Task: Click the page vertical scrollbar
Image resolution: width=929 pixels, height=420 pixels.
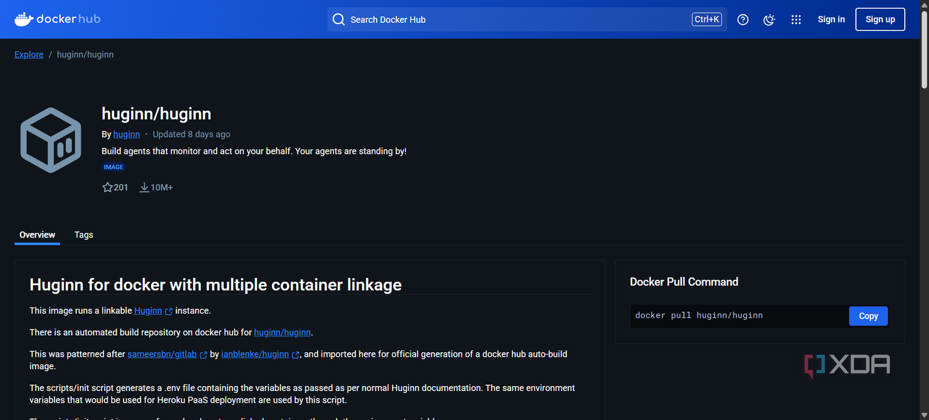Action: pyautogui.click(x=924, y=49)
